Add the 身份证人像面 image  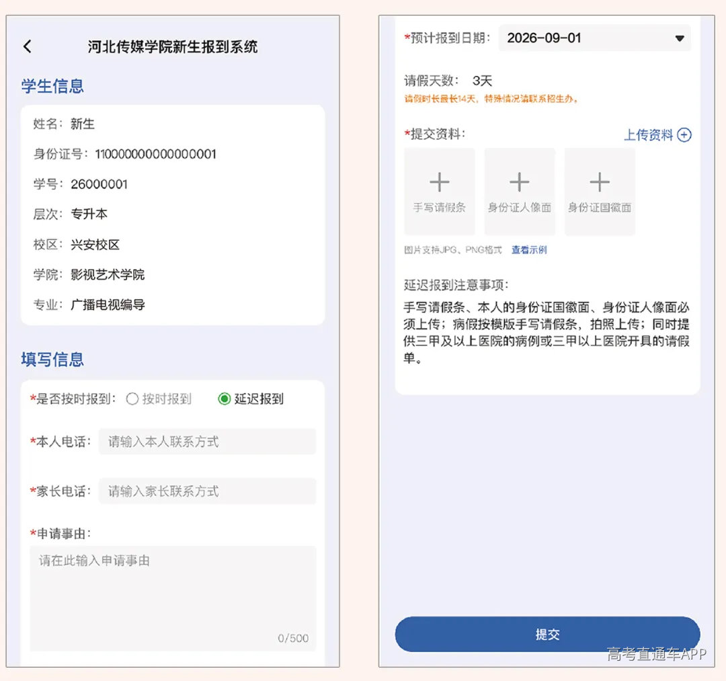click(520, 192)
